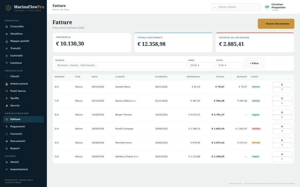Open the Mappa pontili anchor icon

pos(7,41)
